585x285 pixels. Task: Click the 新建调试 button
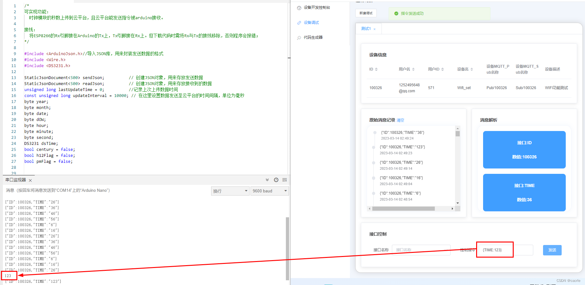tap(366, 13)
